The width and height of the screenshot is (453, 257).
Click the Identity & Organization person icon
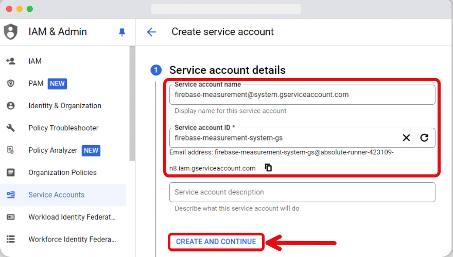(x=11, y=106)
